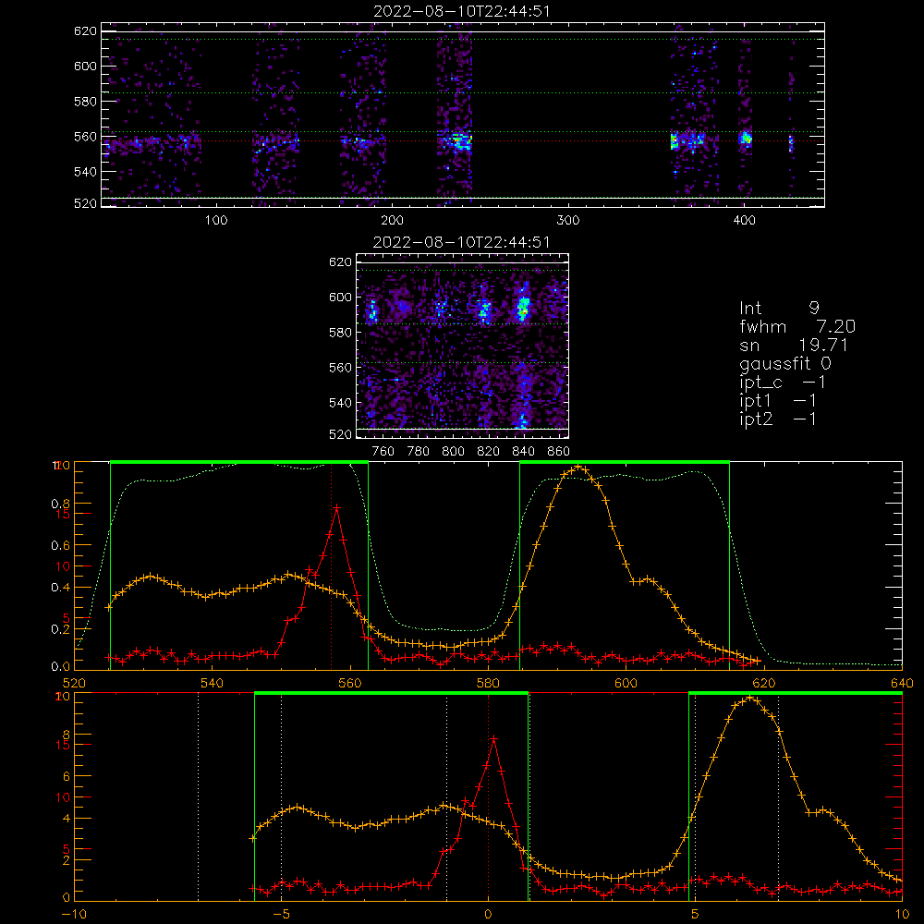Click x-axis label 200 on top spectrogram
924x924 pixels.
392,221
